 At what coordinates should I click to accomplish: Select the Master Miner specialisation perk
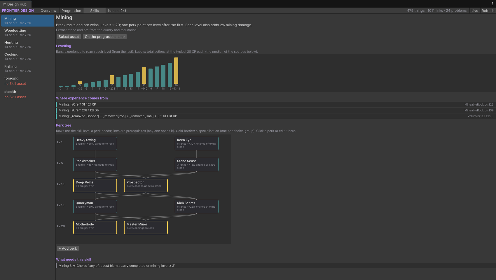pos(146,228)
